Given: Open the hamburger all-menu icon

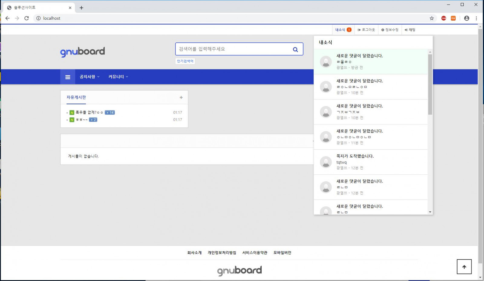Looking at the screenshot, I should pos(68,77).
